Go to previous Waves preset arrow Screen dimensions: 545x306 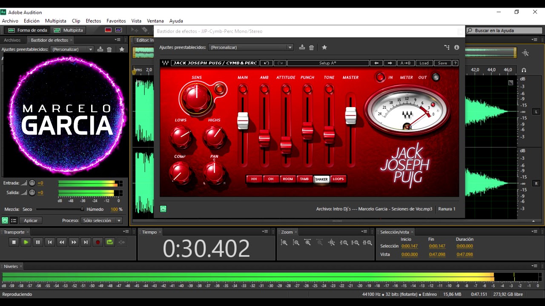[x=376, y=63]
